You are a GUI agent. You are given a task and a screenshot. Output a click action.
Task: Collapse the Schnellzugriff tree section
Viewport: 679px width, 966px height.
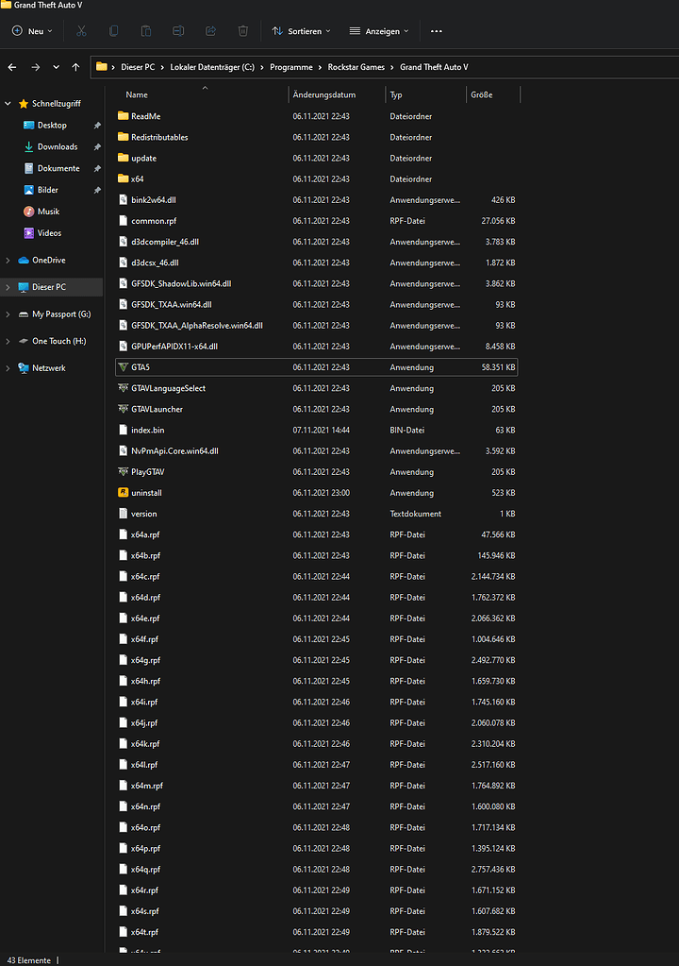coord(8,104)
